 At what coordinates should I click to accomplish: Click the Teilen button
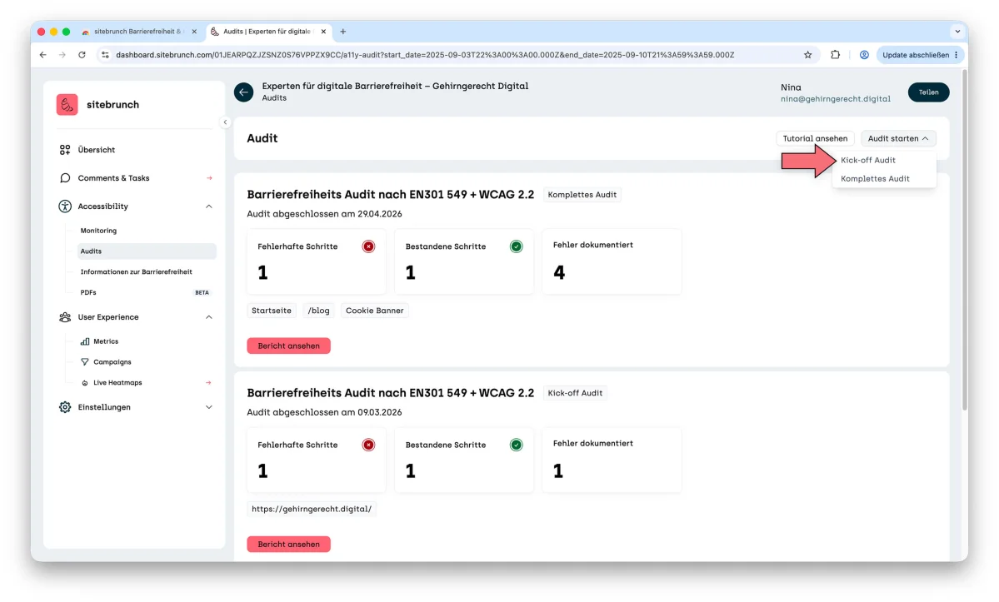[928, 92]
